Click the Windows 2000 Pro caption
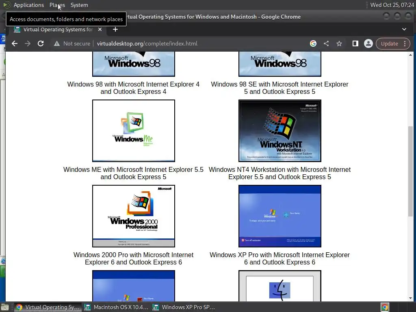This screenshot has height=312, width=416. tap(133, 258)
